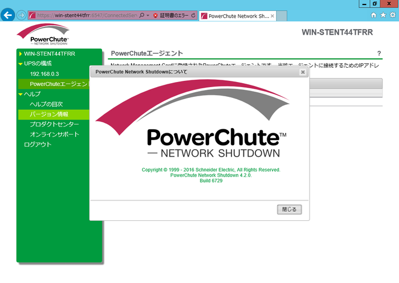This screenshot has height=283, width=399.
Task: Click the certificate error red shield icon
Action: 156,15
